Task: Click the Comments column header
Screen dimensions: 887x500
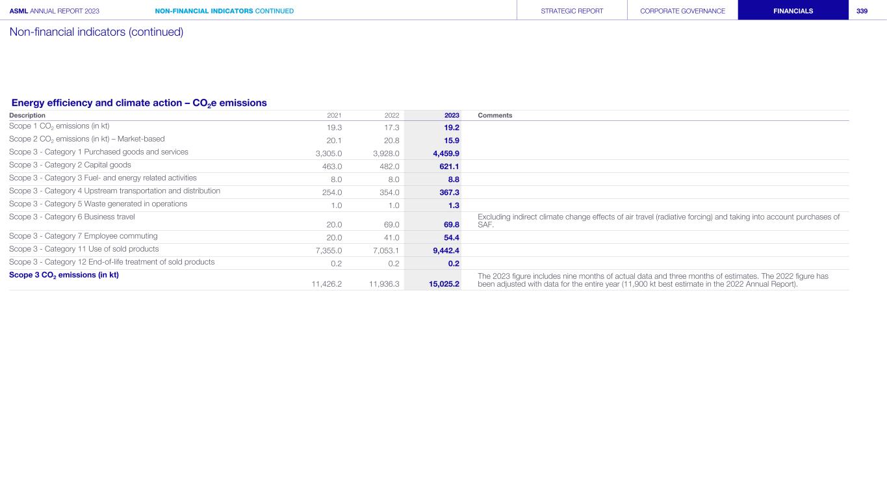Action: click(x=495, y=116)
